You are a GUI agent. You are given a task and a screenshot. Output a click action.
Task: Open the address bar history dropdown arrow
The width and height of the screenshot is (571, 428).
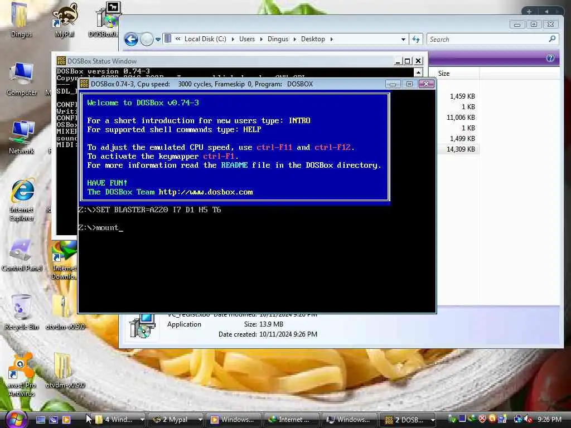click(403, 40)
